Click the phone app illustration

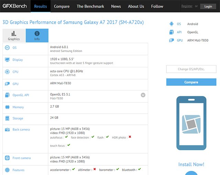click(x=191, y=123)
